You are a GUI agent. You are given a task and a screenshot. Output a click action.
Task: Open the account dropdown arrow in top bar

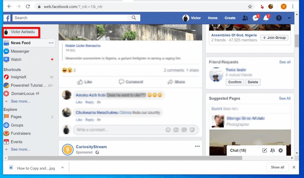(289, 18)
